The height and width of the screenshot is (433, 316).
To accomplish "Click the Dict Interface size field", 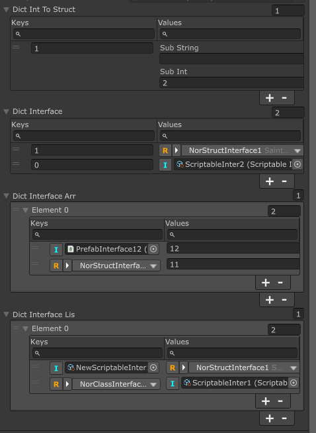I will pos(288,113).
